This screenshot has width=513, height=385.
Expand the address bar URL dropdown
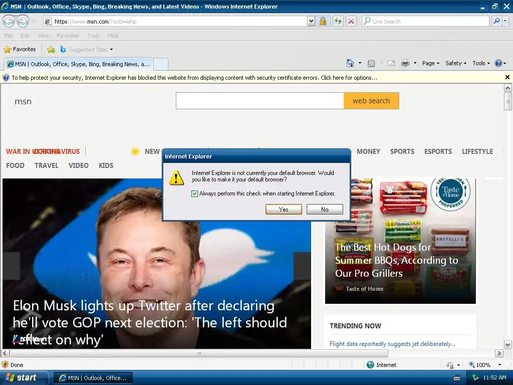(311, 21)
